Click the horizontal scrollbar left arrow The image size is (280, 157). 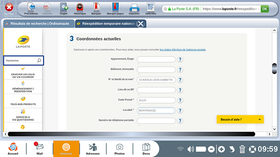(x=6, y=134)
